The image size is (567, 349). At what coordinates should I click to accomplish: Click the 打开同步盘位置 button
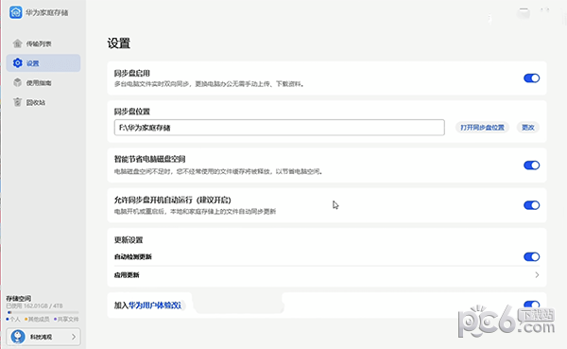482,128
